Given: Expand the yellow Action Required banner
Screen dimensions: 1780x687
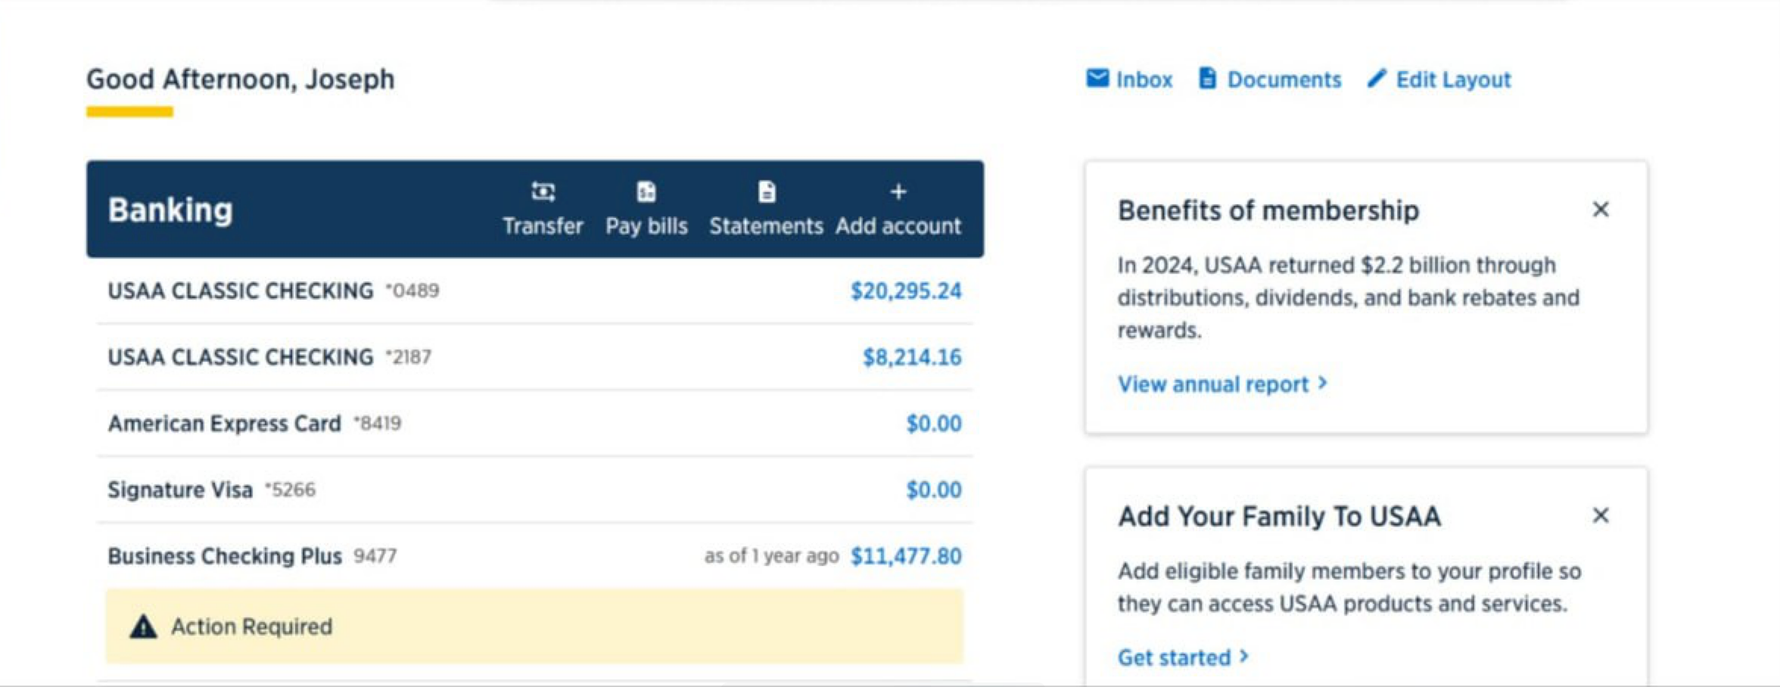Looking at the screenshot, I should [x=534, y=627].
